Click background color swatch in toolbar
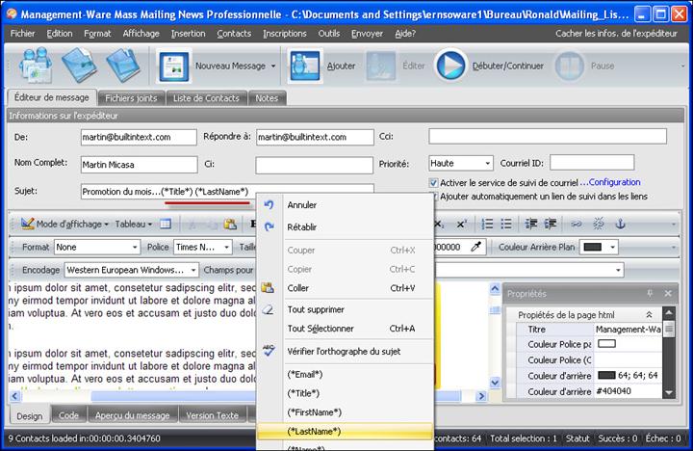Screen dimensions: 693x451 [592, 247]
